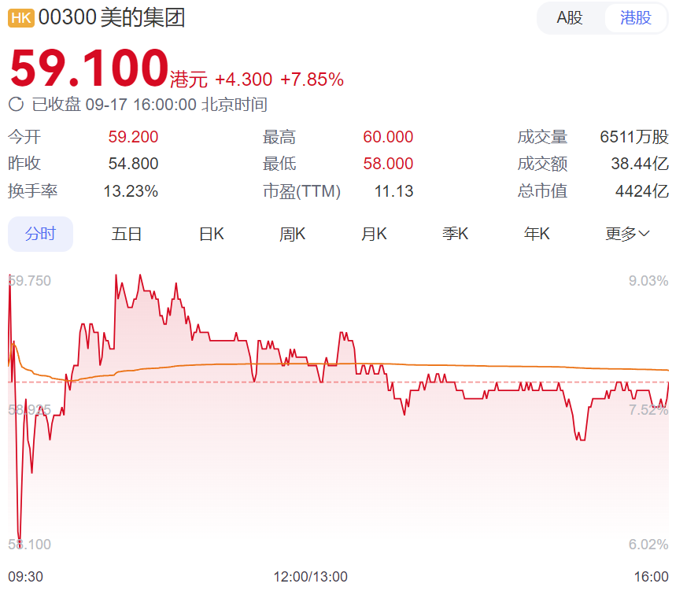Click the 成交量 label
687x591 pixels.
pos(542,137)
